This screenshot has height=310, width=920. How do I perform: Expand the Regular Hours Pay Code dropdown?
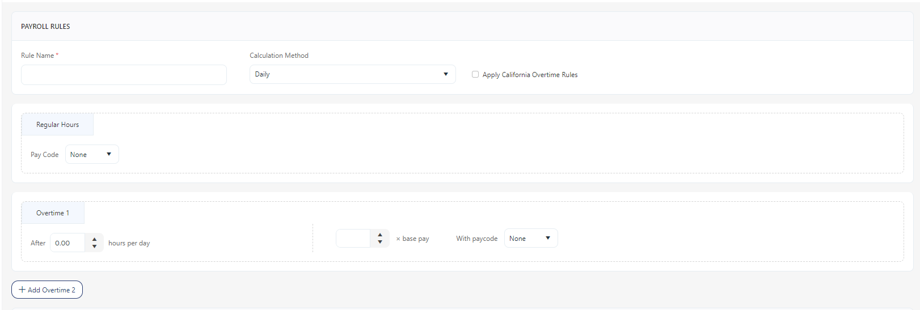click(x=91, y=155)
